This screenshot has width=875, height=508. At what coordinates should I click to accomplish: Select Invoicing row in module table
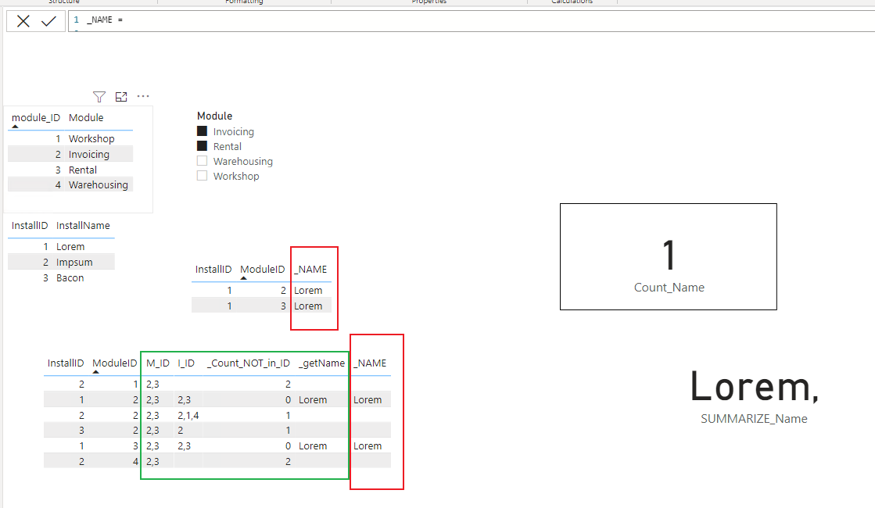pyautogui.click(x=70, y=154)
